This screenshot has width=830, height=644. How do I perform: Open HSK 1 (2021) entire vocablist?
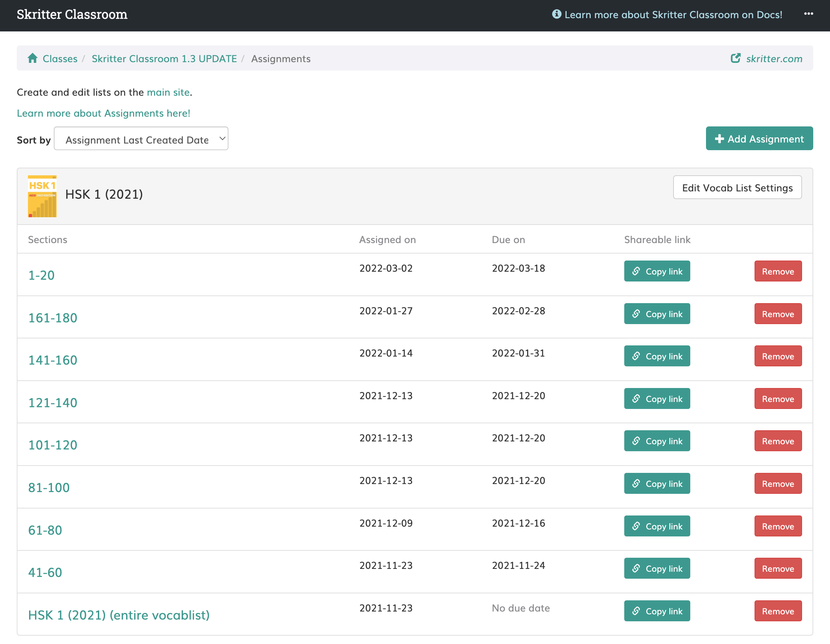[119, 615]
